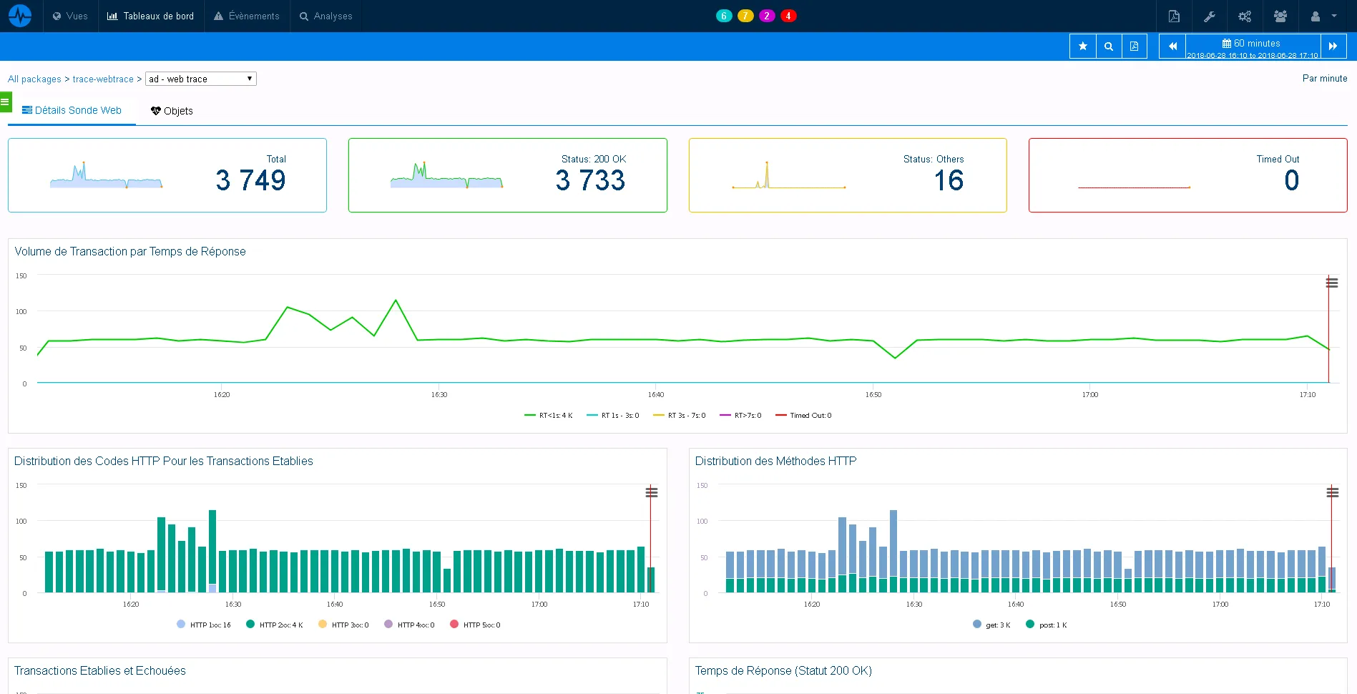Switch to the Objets tab
Image resolution: width=1357 pixels, height=694 pixels.
[x=172, y=111]
